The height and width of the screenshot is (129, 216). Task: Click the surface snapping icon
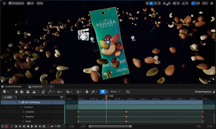point(169,3)
